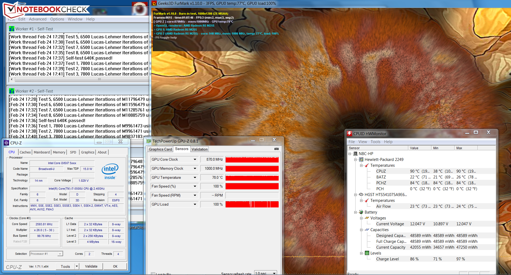Image resolution: width=511 pixels, height=275 pixels.
Task: Click the GPU Temperature red history graph
Action: 252,178
